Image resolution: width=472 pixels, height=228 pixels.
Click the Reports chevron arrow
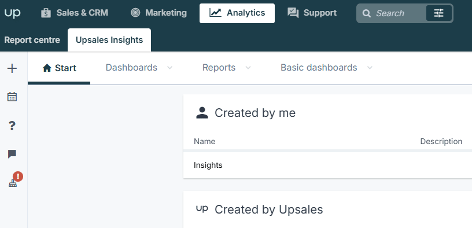pyautogui.click(x=248, y=68)
